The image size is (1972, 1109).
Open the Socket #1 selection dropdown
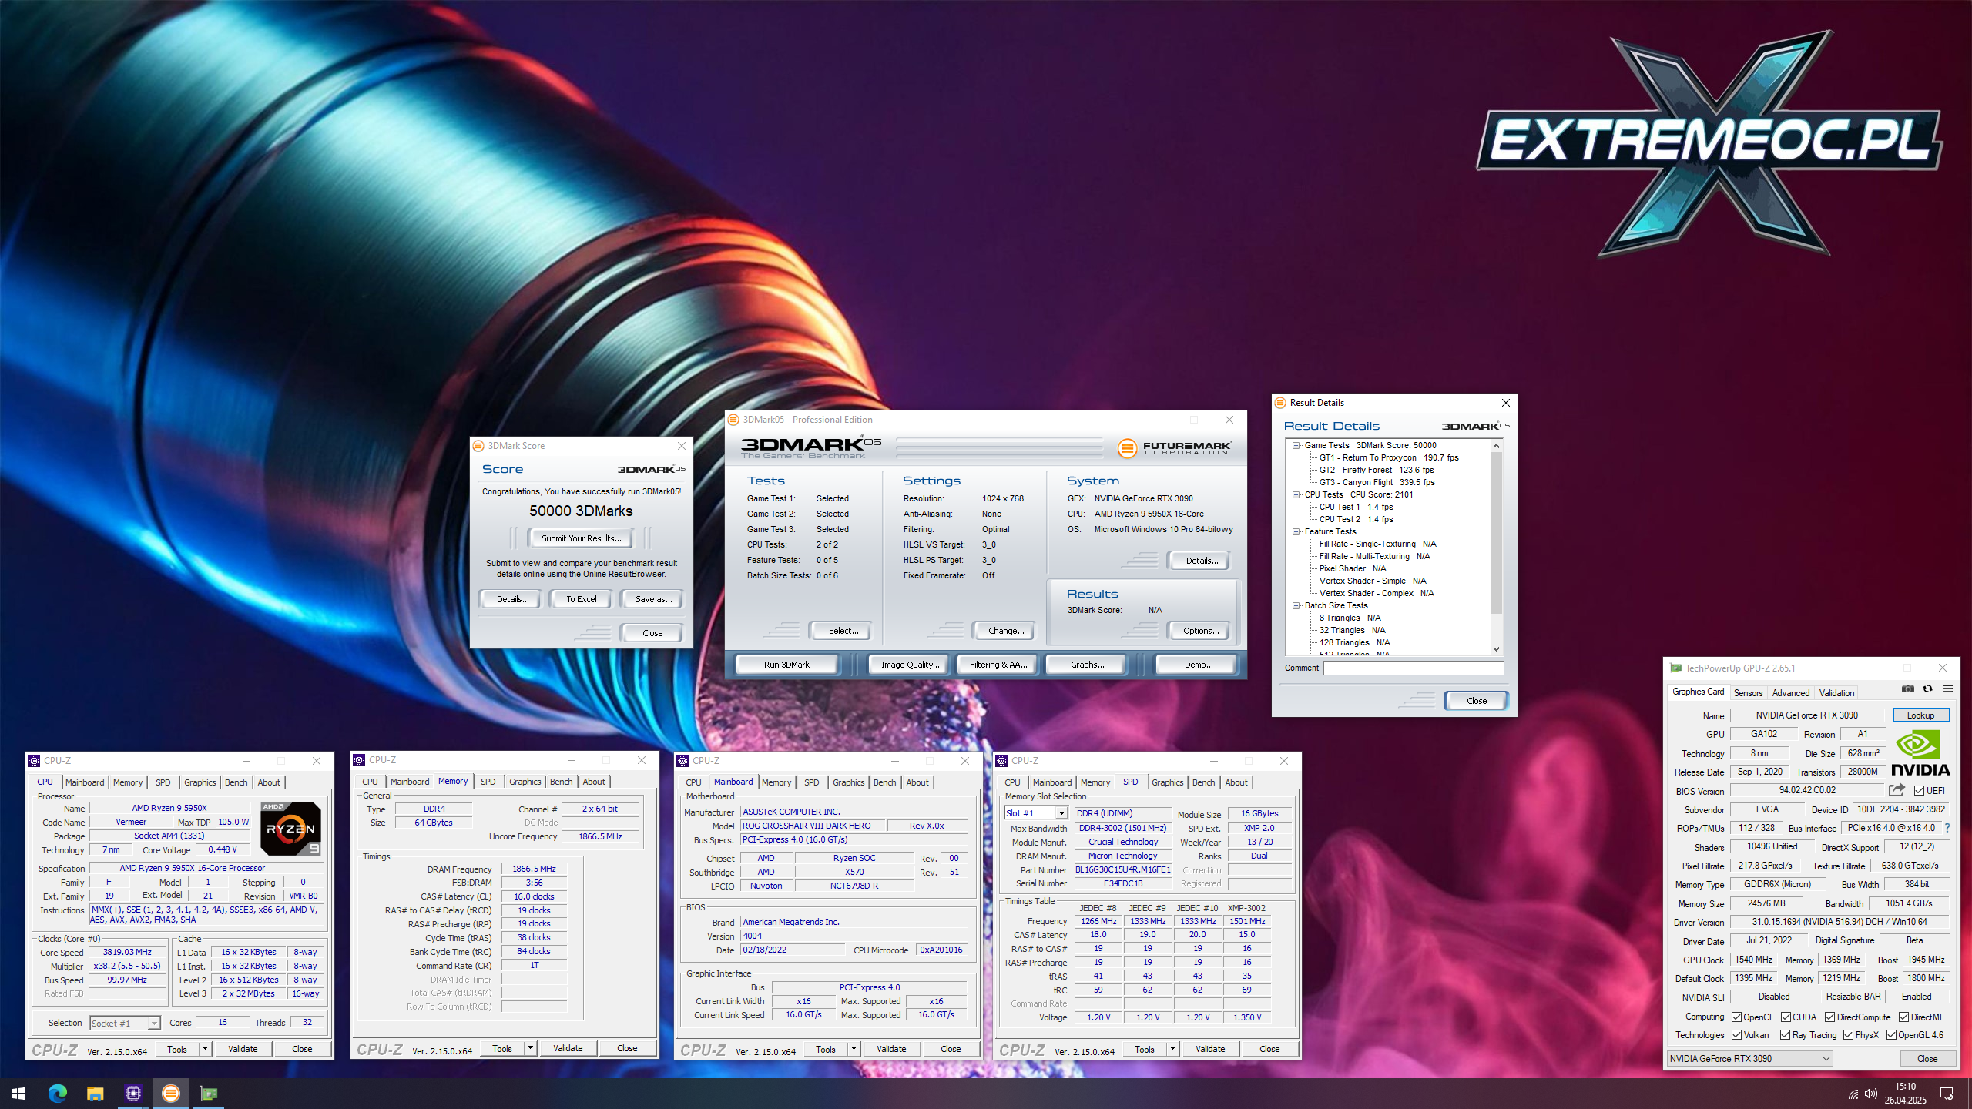point(125,1023)
